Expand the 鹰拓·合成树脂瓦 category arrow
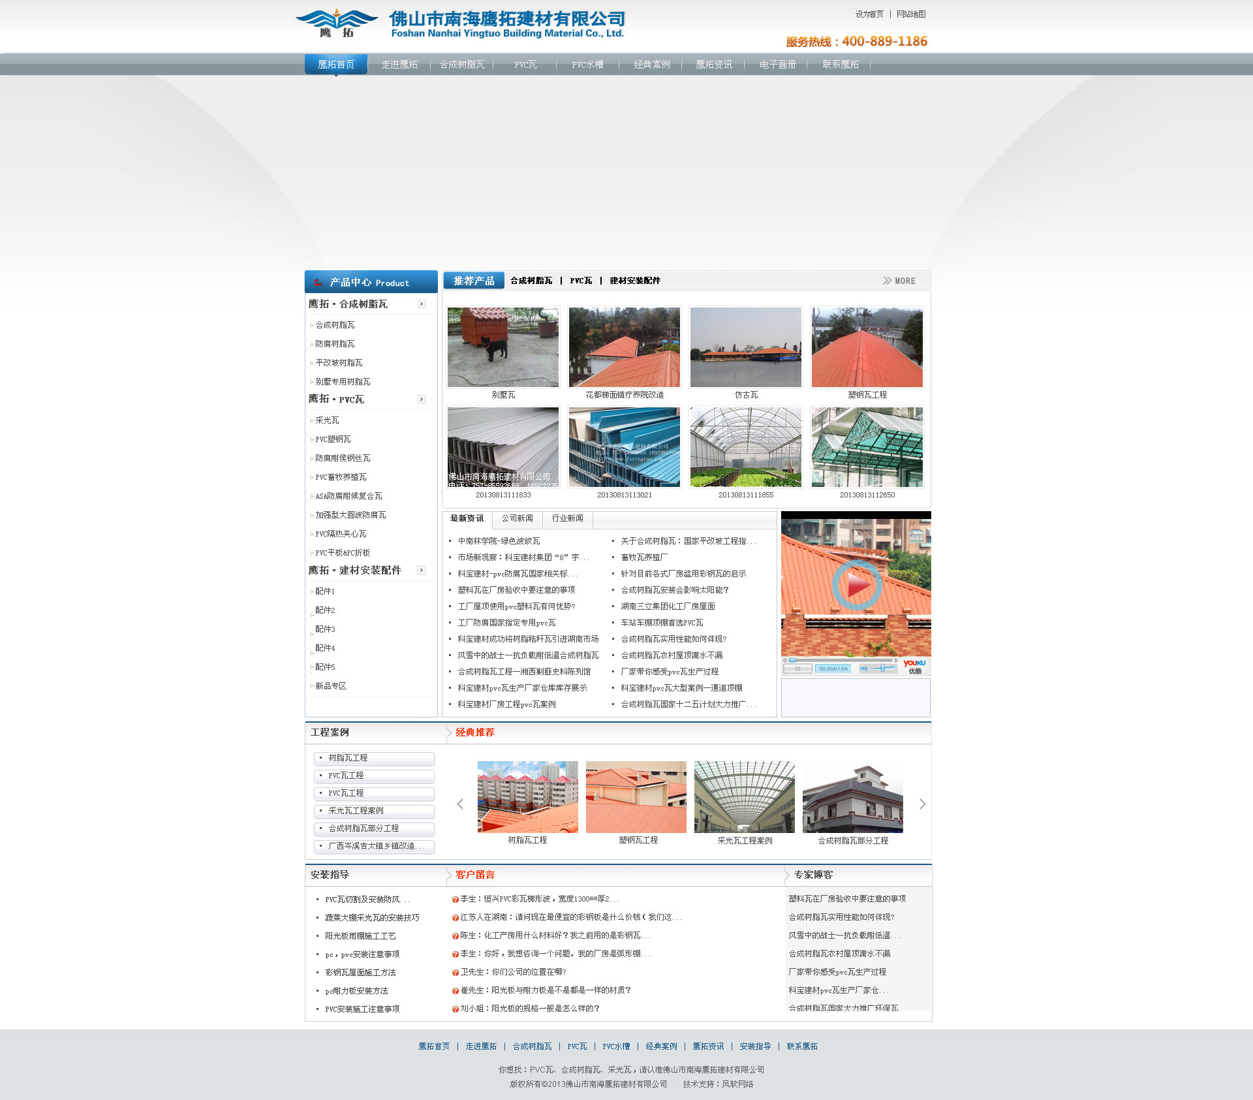This screenshot has width=1253, height=1100. (x=422, y=304)
